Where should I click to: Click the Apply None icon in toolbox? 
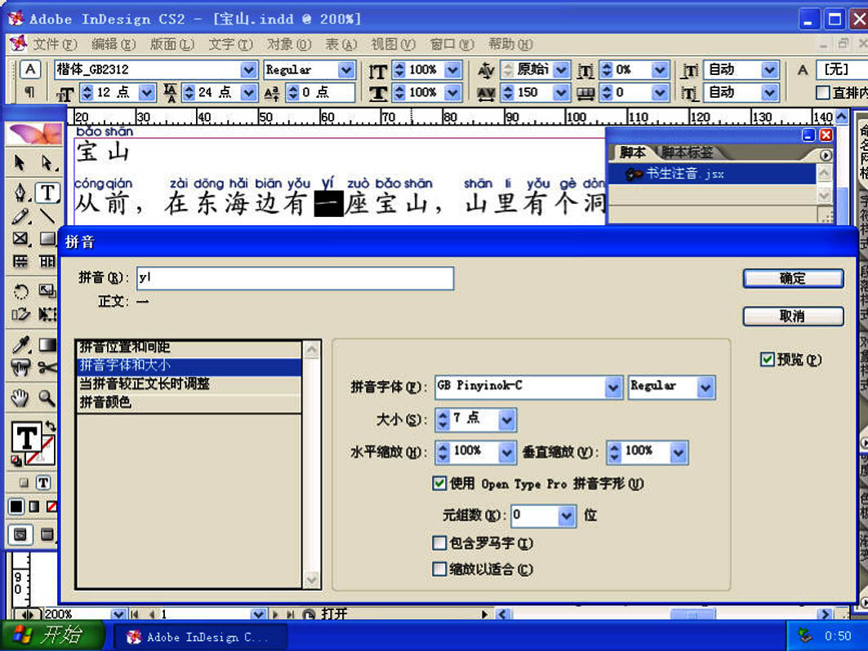click(x=51, y=506)
